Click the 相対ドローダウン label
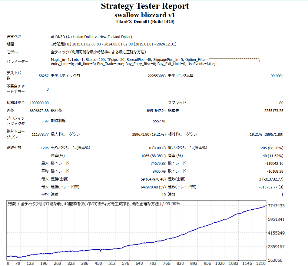This screenshot has height=266, width=308. pyautogui.click(x=183, y=134)
